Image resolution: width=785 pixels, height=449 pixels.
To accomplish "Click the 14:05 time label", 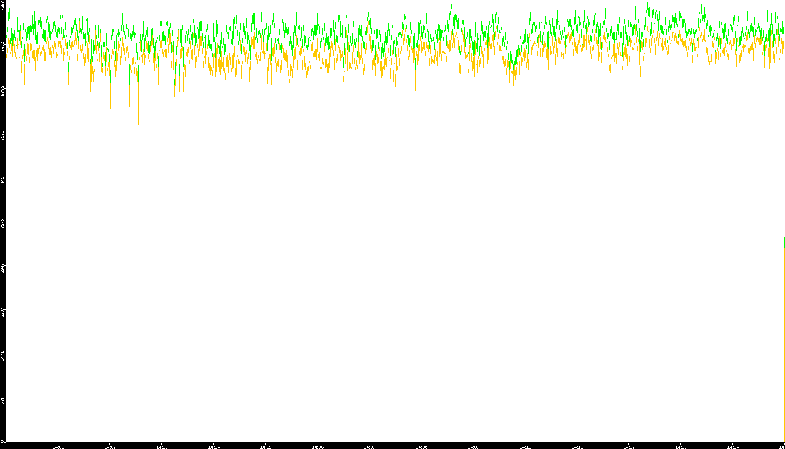I will (266, 447).
